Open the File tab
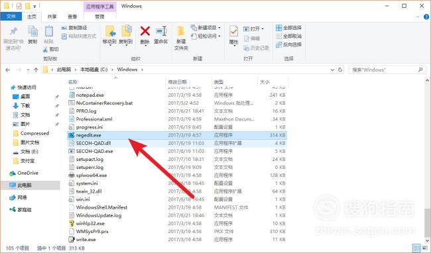The height and width of the screenshot is (253, 431). 11,17
